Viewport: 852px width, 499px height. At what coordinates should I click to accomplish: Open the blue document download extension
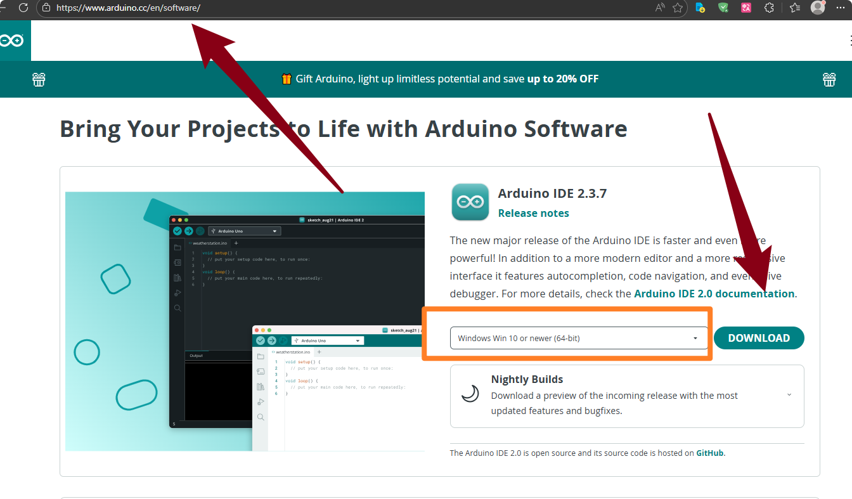[x=700, y=8]
